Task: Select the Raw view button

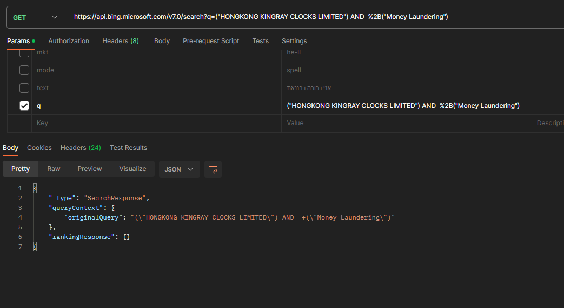Action: [54, 169]
